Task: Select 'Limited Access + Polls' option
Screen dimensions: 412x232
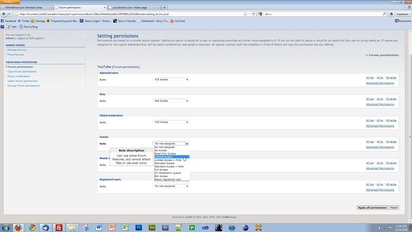Action: 172,160
